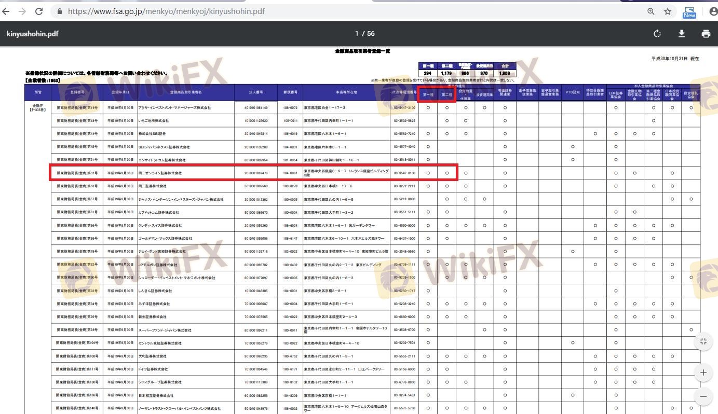Click the summary value 1,179
The width and height of the screenshot is (718, 414).
[446, 74]
